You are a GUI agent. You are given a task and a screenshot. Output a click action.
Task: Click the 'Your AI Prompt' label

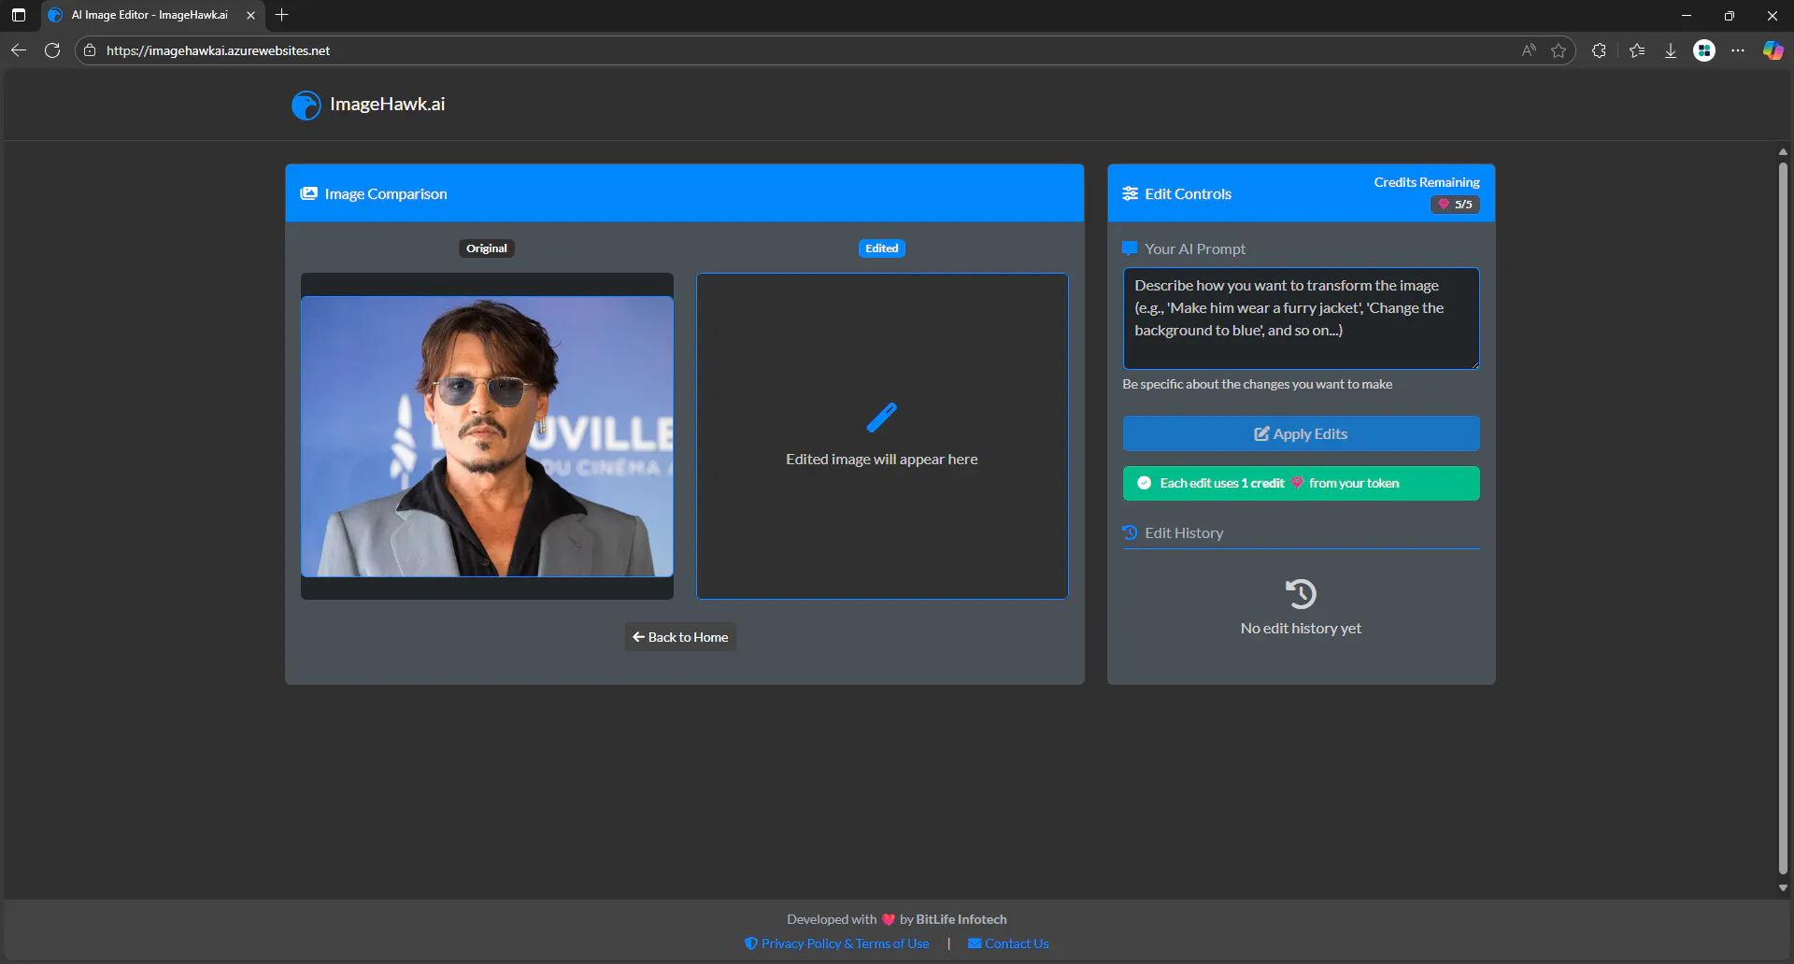[x=1195, y=248]
